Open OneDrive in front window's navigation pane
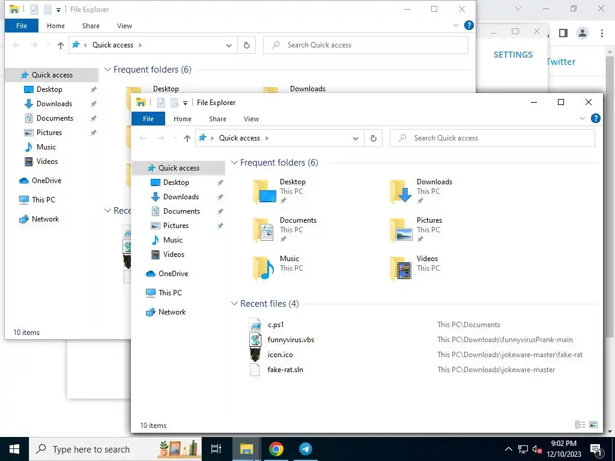The image size is (615, 461). [x=173, y=274]
